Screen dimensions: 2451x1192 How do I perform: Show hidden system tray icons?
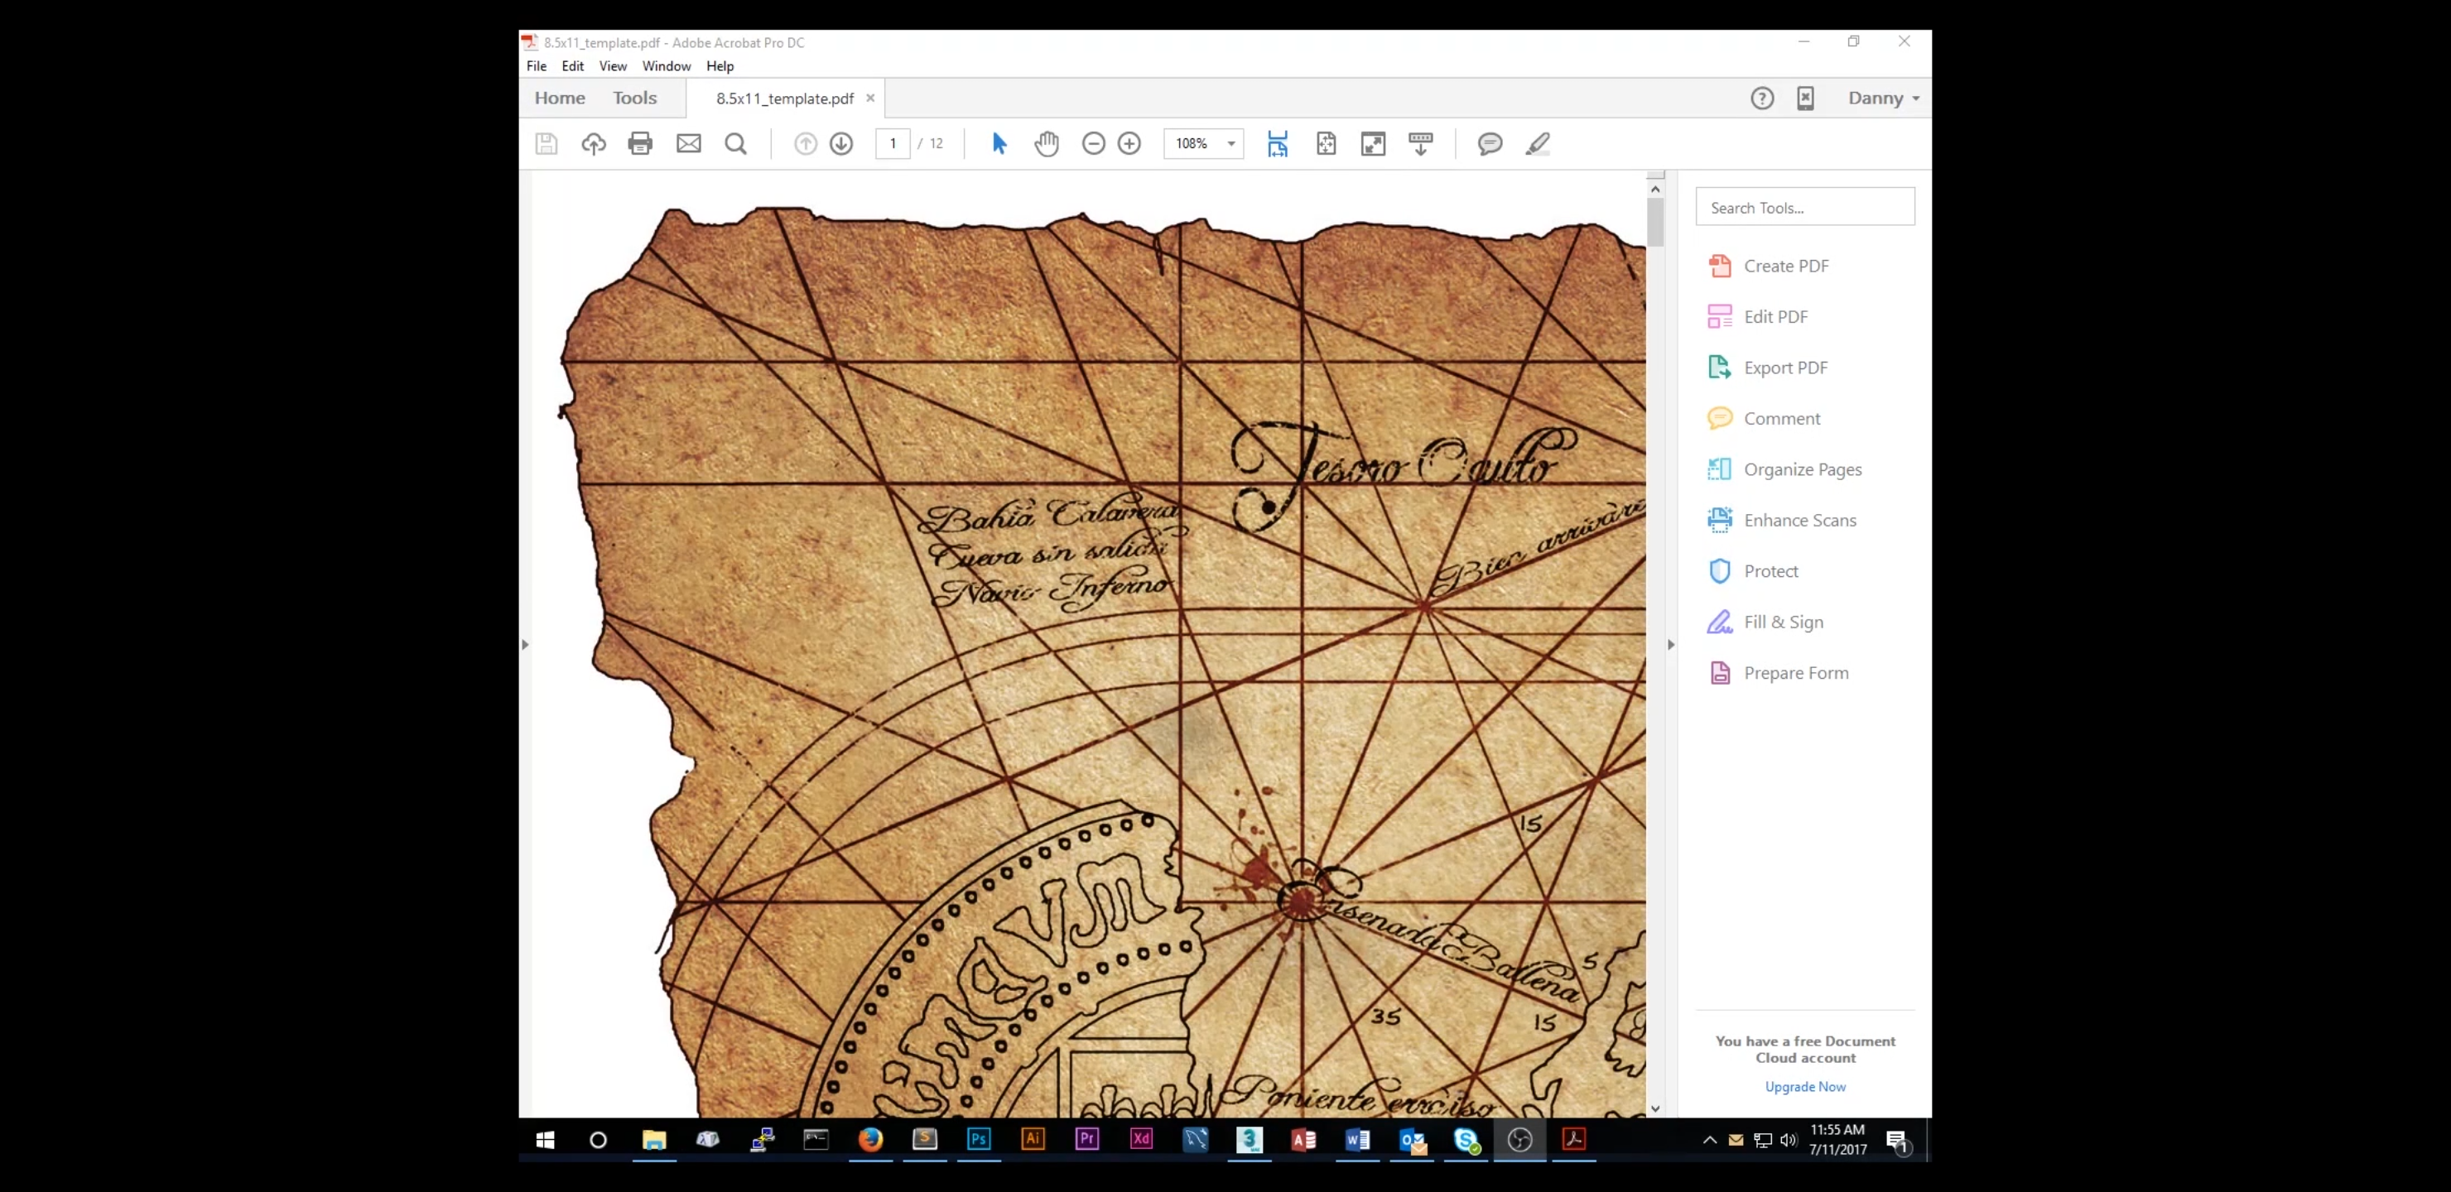(x=1708, y=1140)
